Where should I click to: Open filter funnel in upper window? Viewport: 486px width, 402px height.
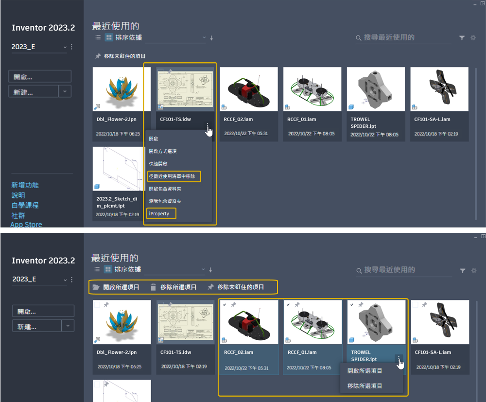pyautogui.click(x=462, y=37)
